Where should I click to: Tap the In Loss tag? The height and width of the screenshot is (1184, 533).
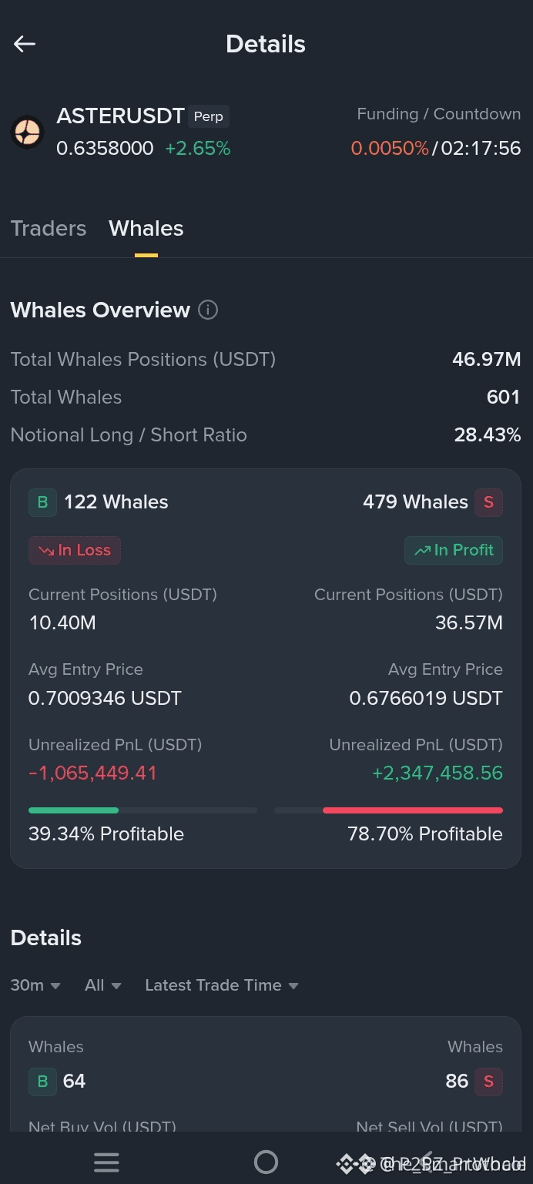pos(75,550)
